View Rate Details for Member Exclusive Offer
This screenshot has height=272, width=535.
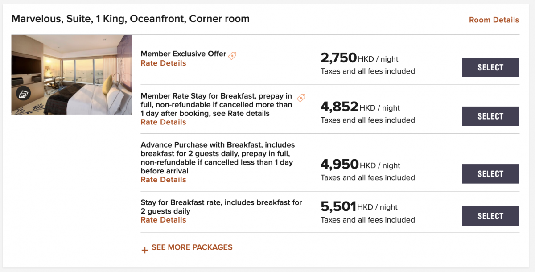163,63
